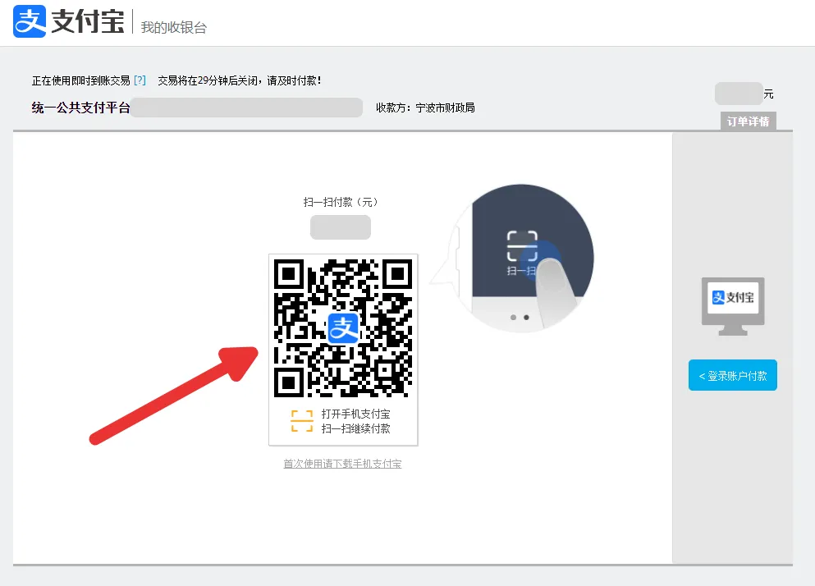815x586 pixels.
Task: Click the Alipay logo in QR code center
Action: (x=343, y=327)
